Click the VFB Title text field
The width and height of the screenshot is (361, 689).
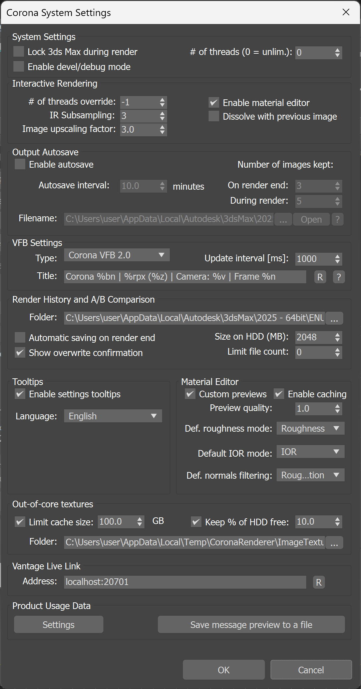185,277
